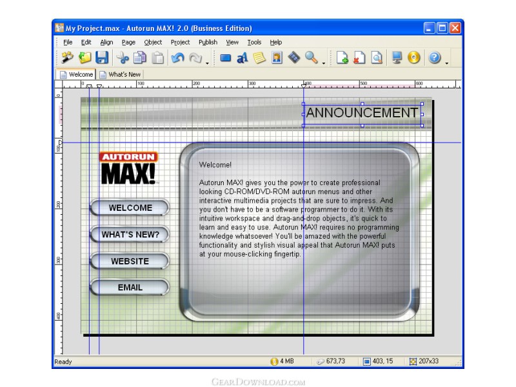Switch to the What's New page tab
The image size is (516, 387).
pos(120,74)
